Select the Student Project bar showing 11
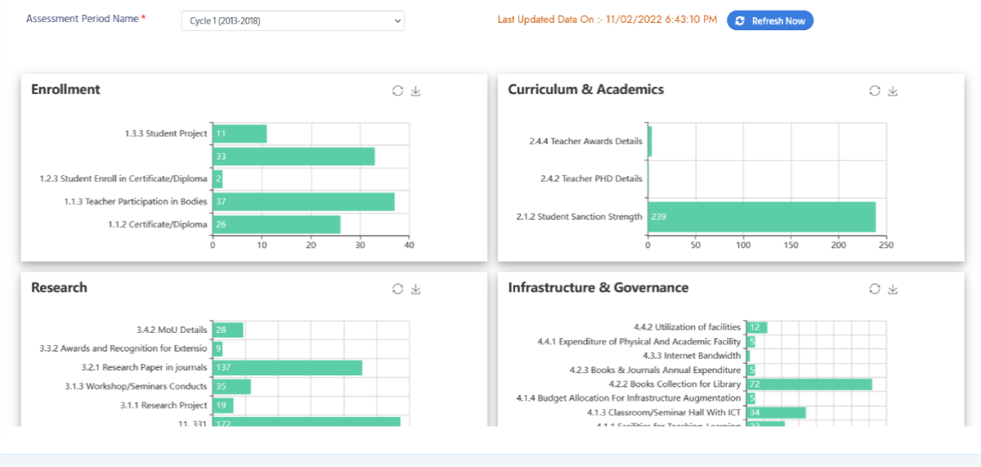The width and height of the screenshot is (981, 467). (x=240, y=133)
